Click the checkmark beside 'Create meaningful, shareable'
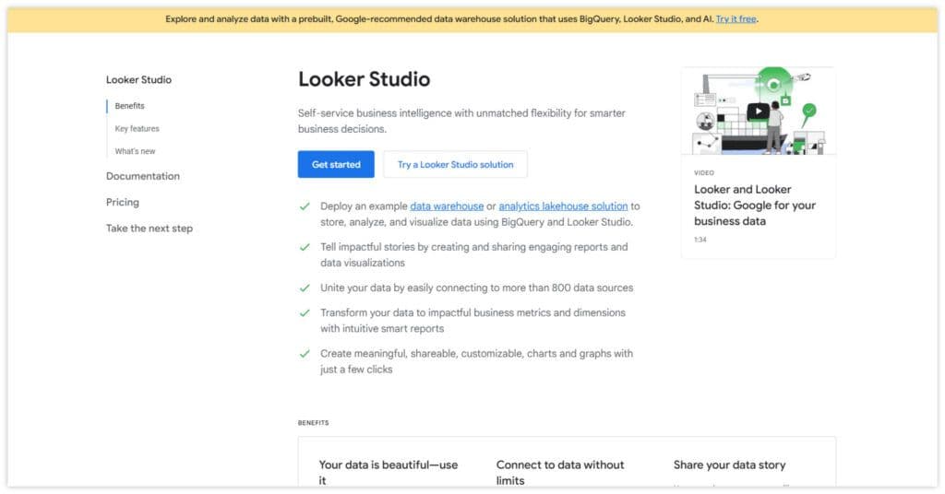Image resolution: width=945 pixels, height=494 pixels. (305, 354)
